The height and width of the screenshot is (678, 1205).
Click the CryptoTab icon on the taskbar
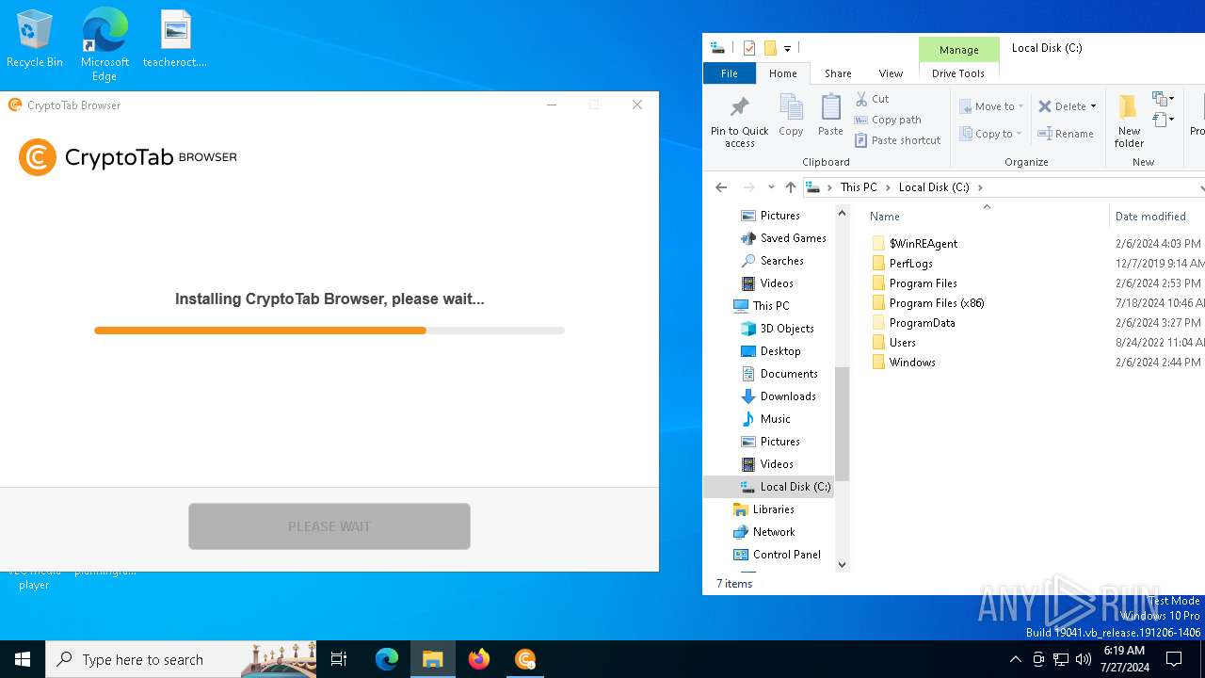pos(525,659)
